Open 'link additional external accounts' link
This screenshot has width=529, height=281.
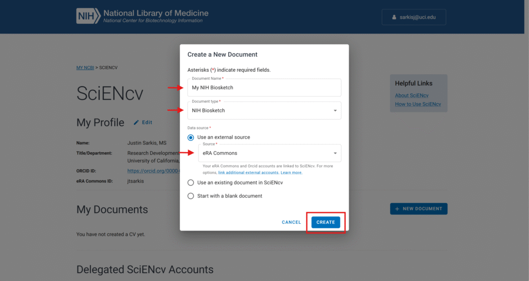(248, 173)
